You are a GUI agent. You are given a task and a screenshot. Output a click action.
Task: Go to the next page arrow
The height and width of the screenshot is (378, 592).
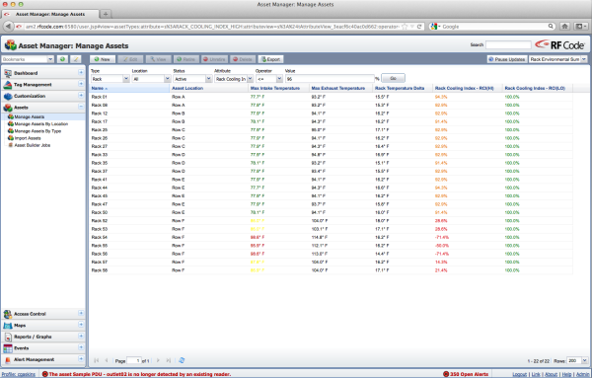(x=158, y=360)
